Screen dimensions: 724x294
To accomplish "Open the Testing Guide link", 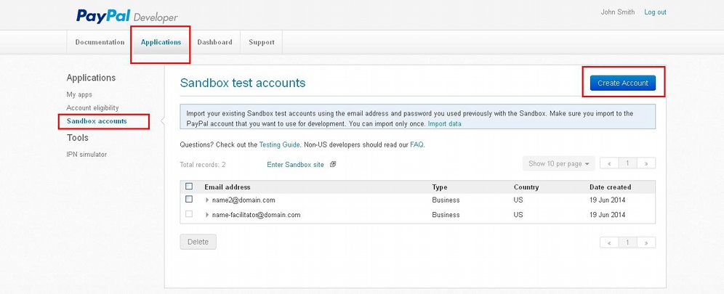I will (279, 144).
